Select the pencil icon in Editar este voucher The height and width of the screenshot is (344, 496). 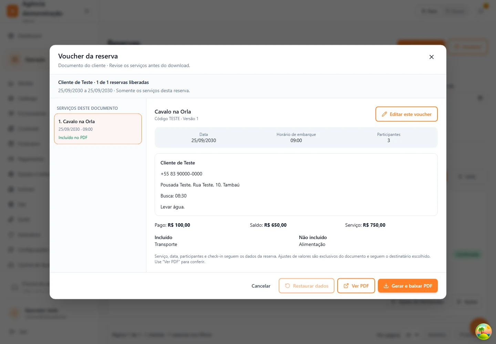coord(384,114)
